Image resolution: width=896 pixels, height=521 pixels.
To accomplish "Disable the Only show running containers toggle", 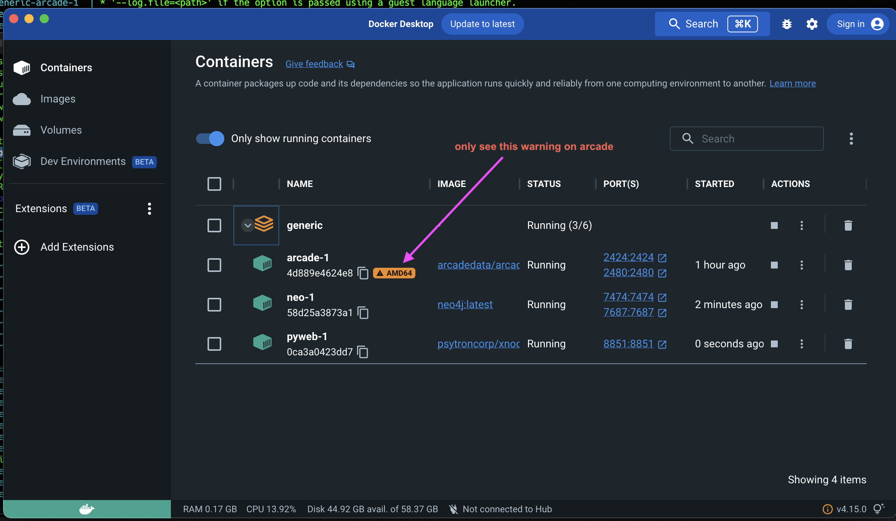I will [x=209, y=139].
